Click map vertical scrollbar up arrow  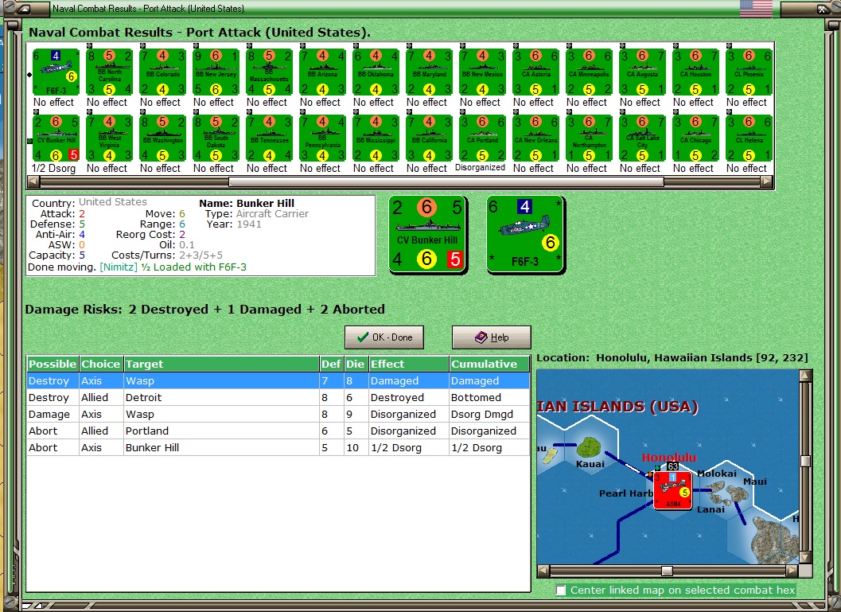(805, 376)
